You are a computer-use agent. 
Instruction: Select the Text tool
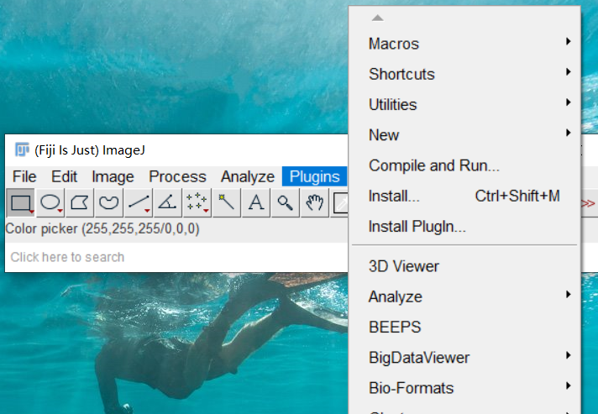pos(256,203)
